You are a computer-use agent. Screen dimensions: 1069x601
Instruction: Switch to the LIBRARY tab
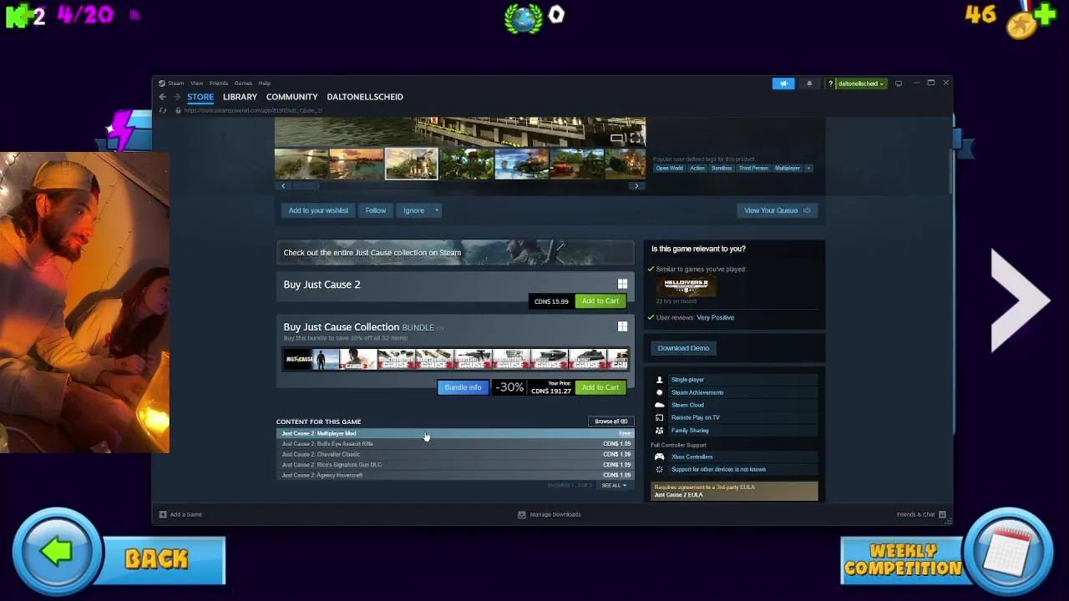pyautogui.click(x=240, y=97)
